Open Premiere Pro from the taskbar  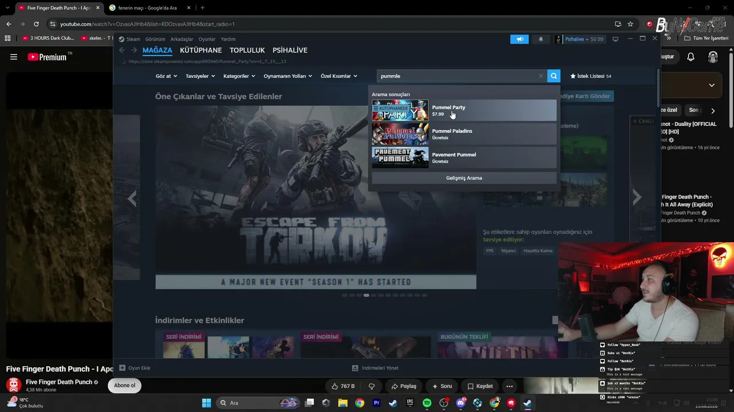click(376, 403)
